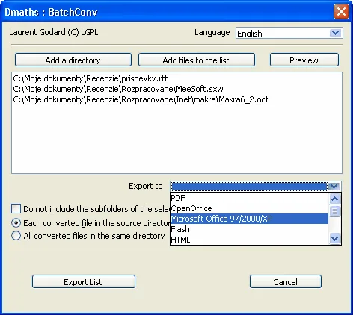353x315 pixels.
Task: Enable Do not include the subfolders checkbox
Action: click(16, 209)
